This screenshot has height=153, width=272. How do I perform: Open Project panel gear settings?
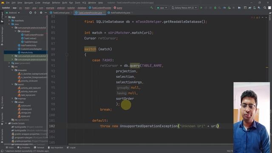pos(41,13)
